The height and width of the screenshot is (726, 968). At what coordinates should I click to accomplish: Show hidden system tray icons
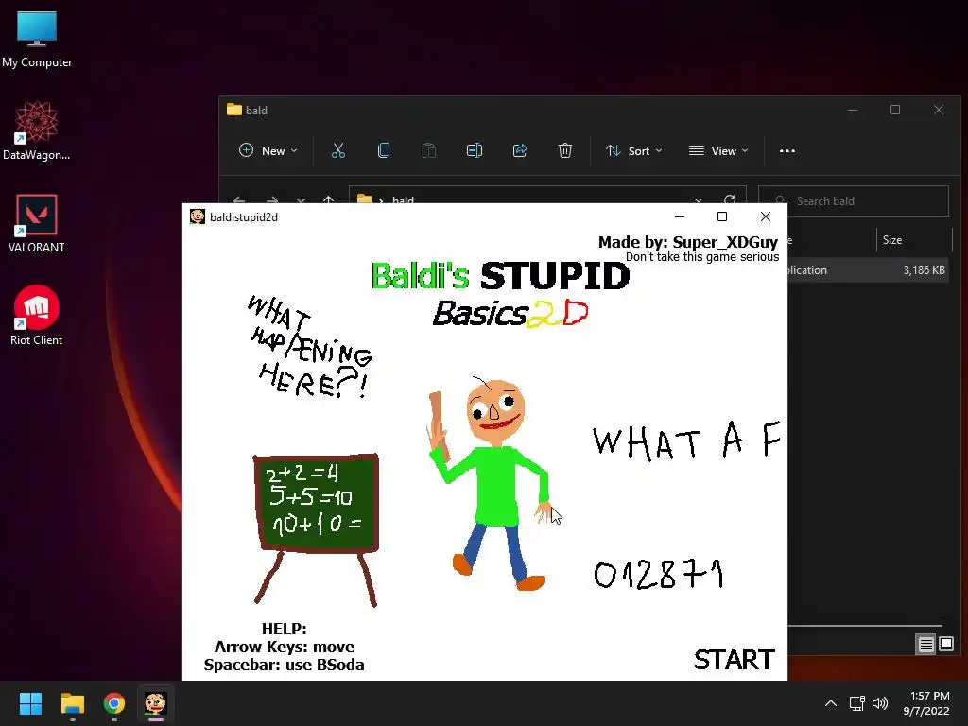pyautogui.click(x=831, y=703)
